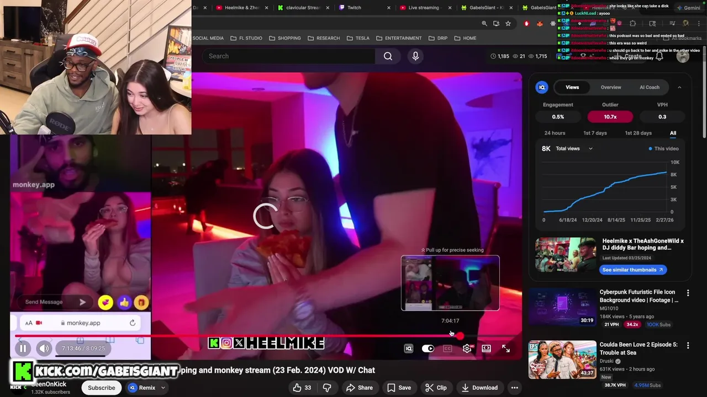707x397 pixels.
Task: Toggle the player autoplay switch
Action: [428, 348]
